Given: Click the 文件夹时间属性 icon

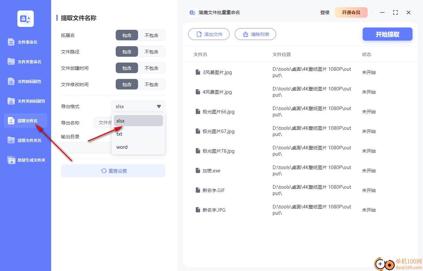Looking at the screenshot, I should 11,101.
